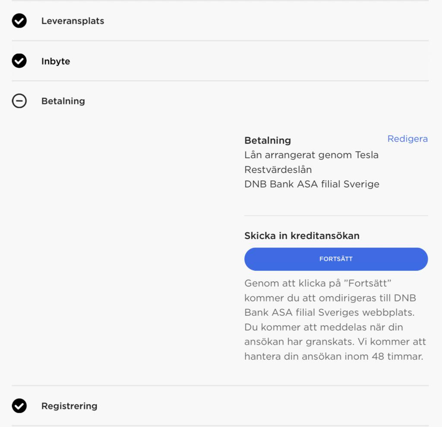Screen dimensions: 442x427
Task: Click the "Lån arrangerat genom Tesla" text
Action: [311, 155]
